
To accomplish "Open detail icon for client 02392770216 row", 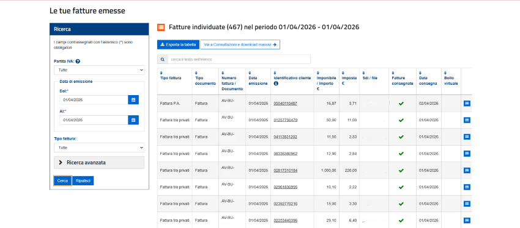I will (x=467, y=204).
